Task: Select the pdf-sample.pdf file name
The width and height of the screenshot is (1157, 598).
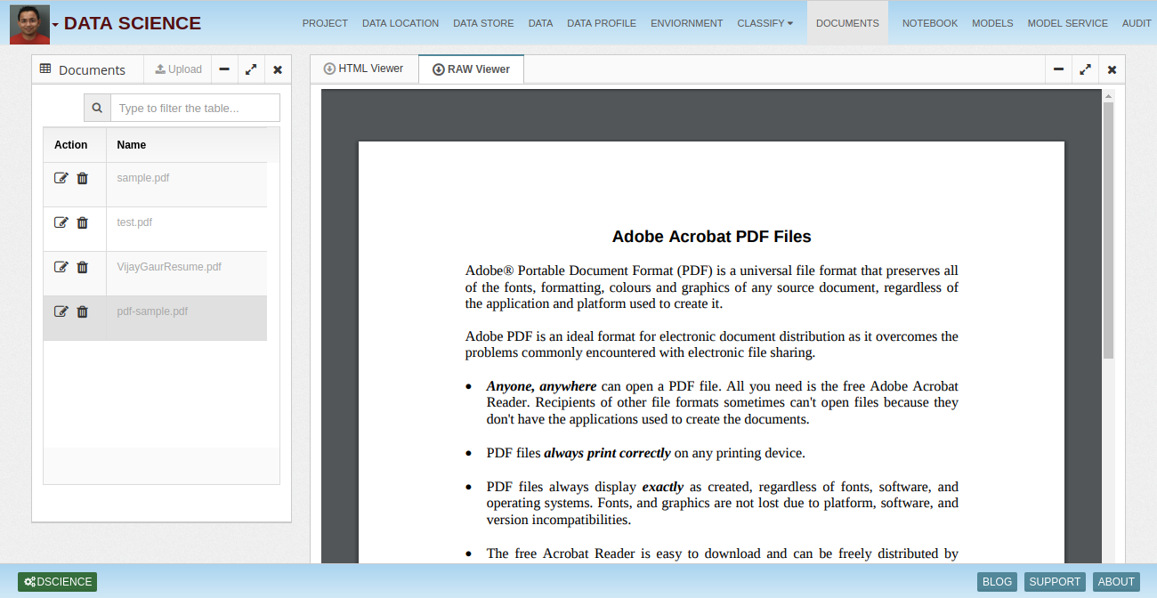Action: coord(152,311)
